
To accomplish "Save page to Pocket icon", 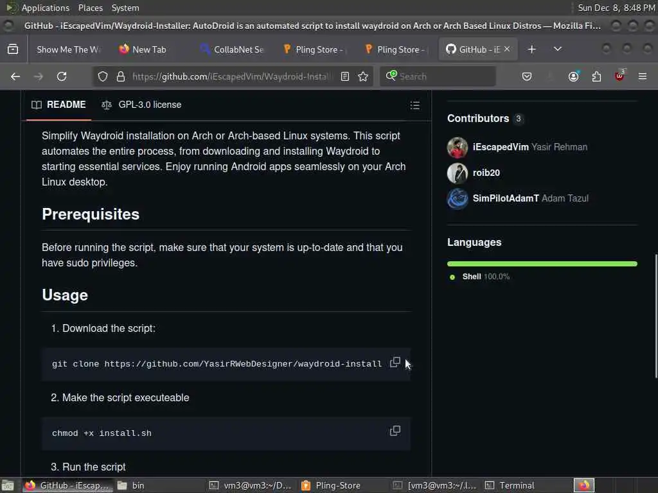I will pos(527,76).
